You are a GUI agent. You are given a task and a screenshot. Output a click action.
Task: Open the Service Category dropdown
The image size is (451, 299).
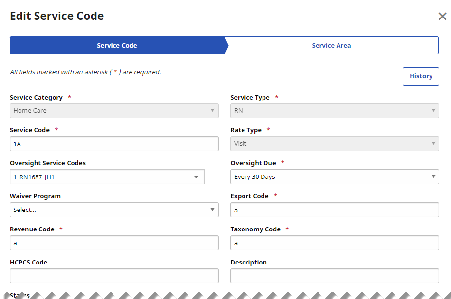coord(114,110)
